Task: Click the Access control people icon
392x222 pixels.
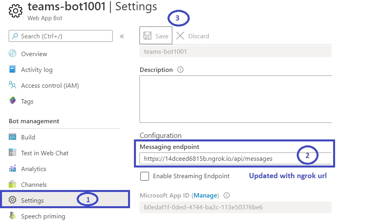Action: click(x=13, y=85)
